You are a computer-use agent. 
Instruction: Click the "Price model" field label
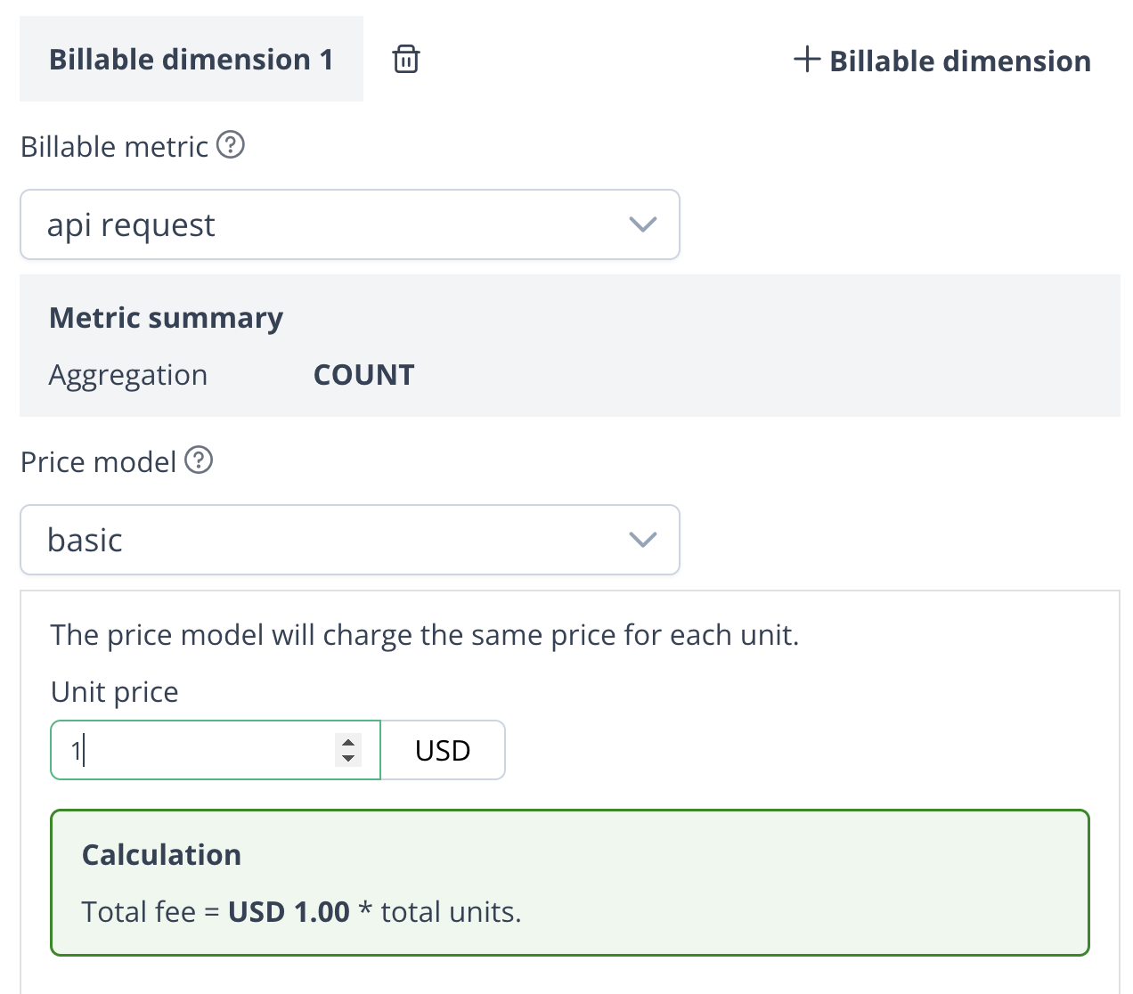[98, 462]
